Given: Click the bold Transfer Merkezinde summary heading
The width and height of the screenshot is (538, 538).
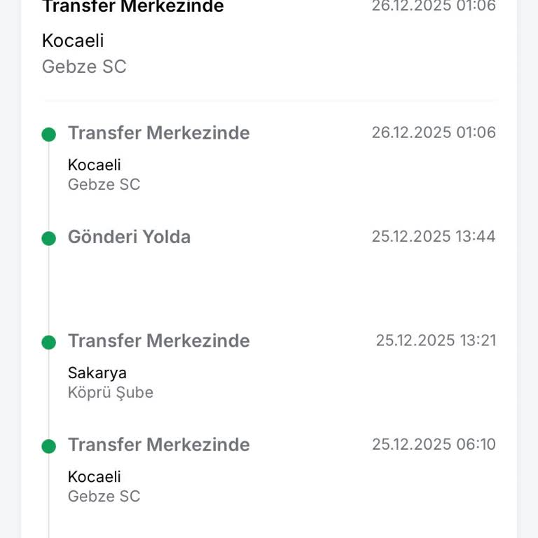Looking at the screenshot, I should (133, 7).
